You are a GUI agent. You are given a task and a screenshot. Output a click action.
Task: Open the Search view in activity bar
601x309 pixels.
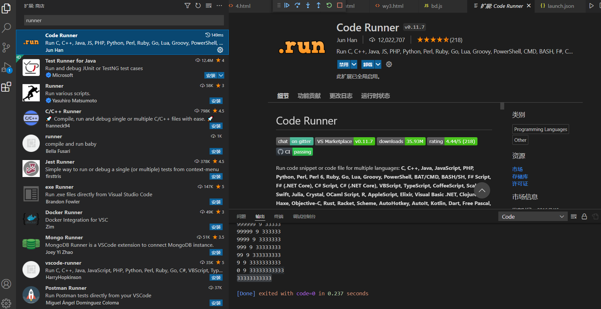(6, 28)
